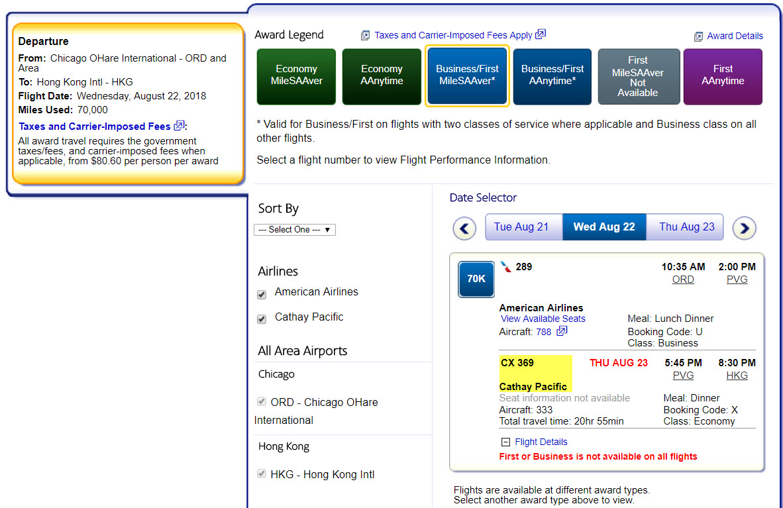The height and width of the screenshot is (508, 783).
Task: Click HKG arrival airport code
Action: coord(737,375)
